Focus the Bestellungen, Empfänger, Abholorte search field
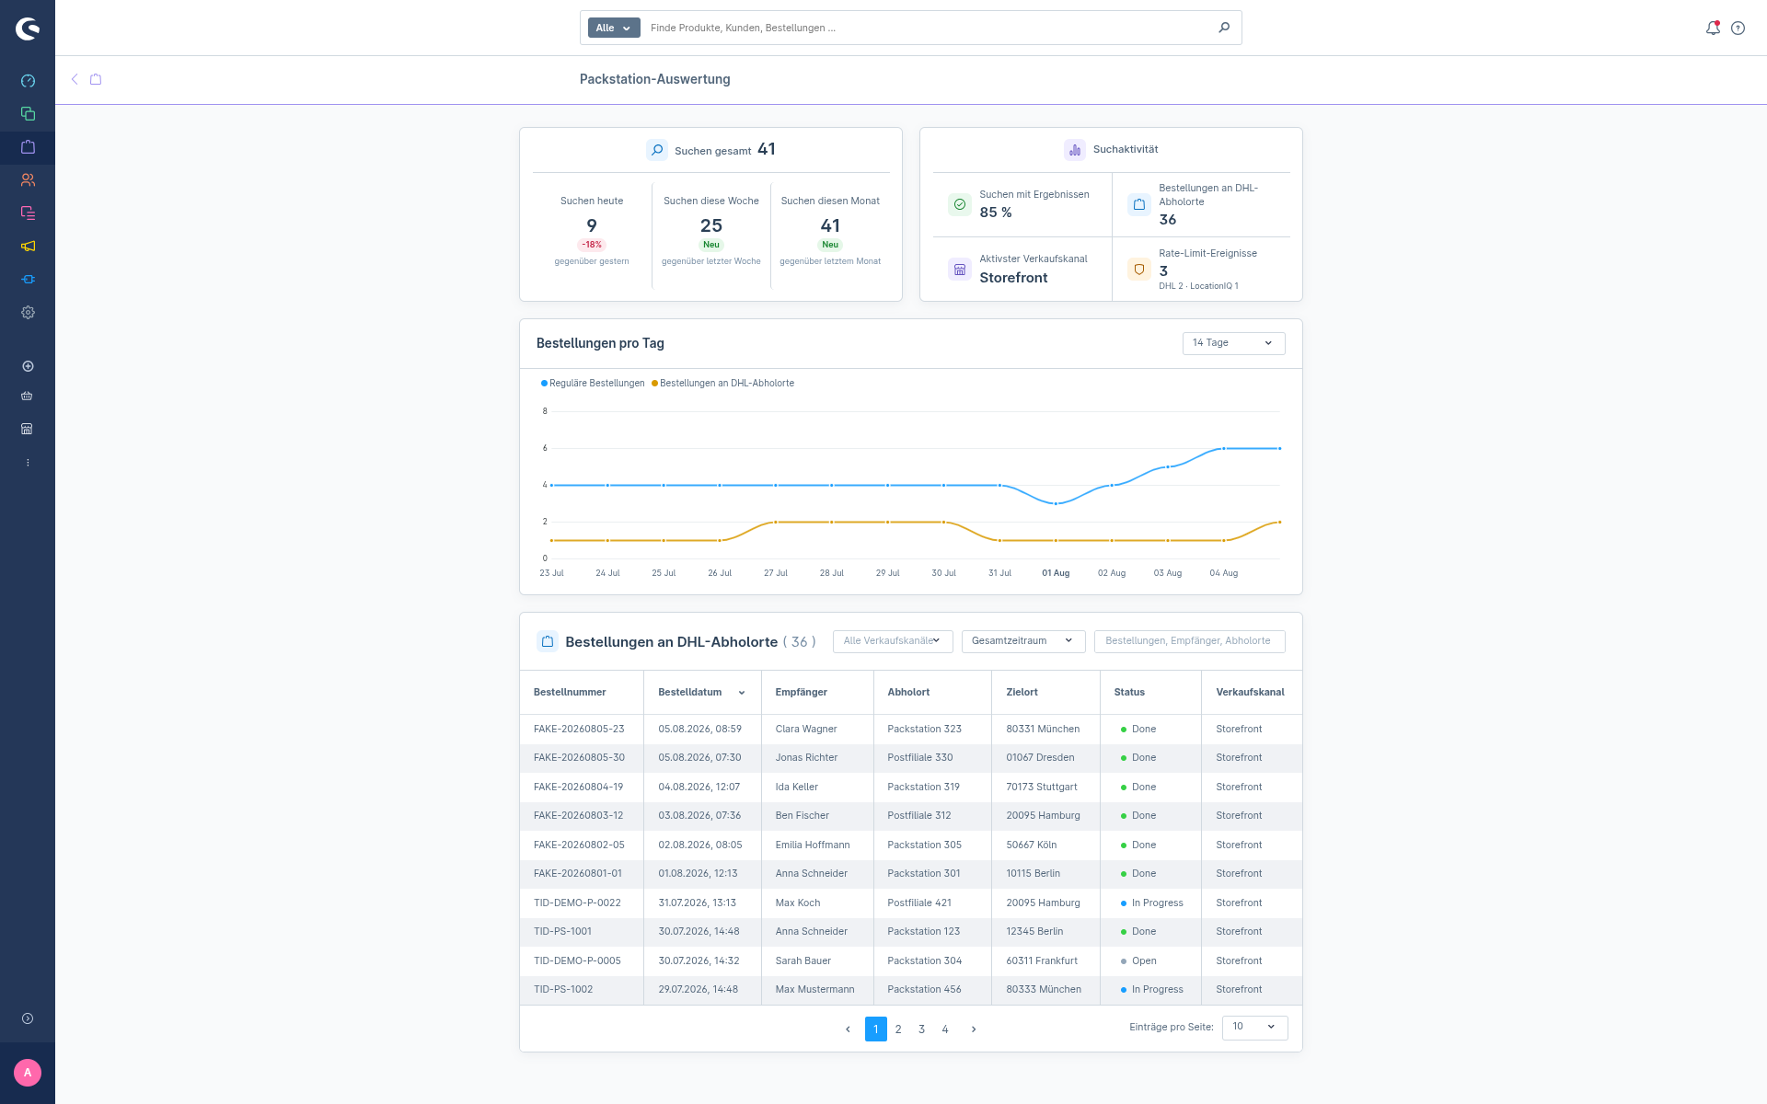 [x=1189, y=641]
